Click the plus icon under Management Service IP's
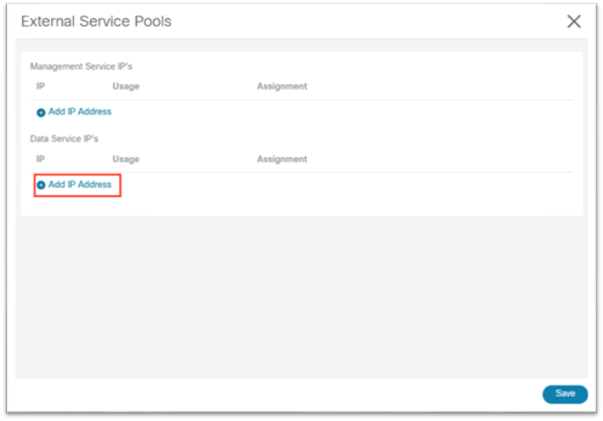The height and width of the screenshot is (421, 603). pos(40,112)
